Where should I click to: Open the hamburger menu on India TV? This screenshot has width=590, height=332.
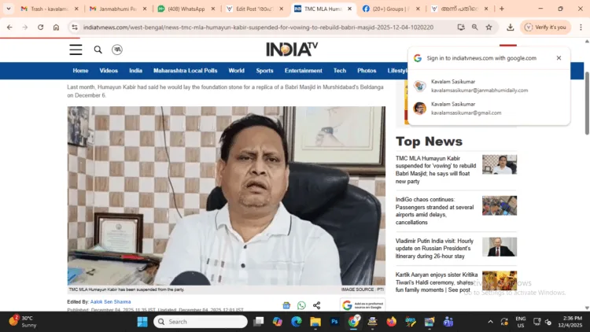(76, 50)
